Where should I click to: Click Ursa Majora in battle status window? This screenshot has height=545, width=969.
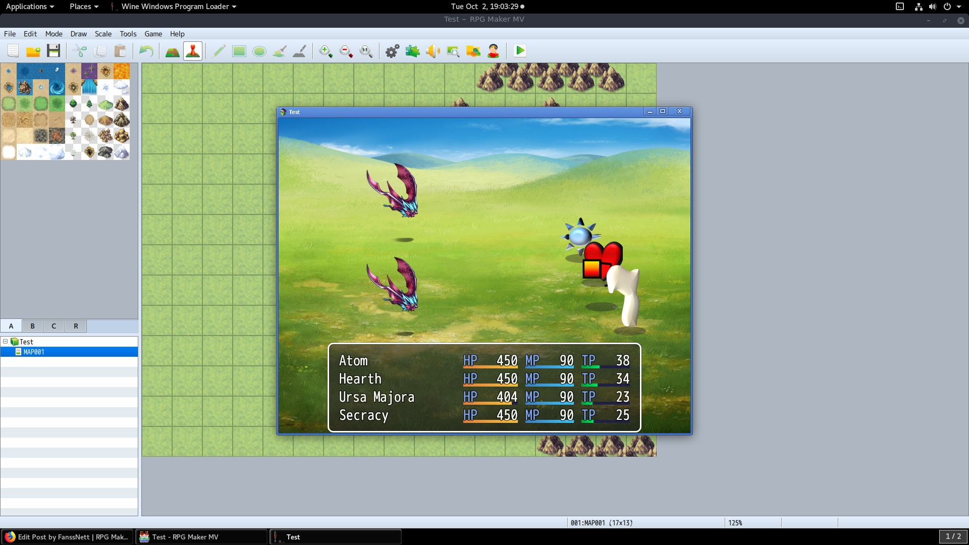click(376, 397)
